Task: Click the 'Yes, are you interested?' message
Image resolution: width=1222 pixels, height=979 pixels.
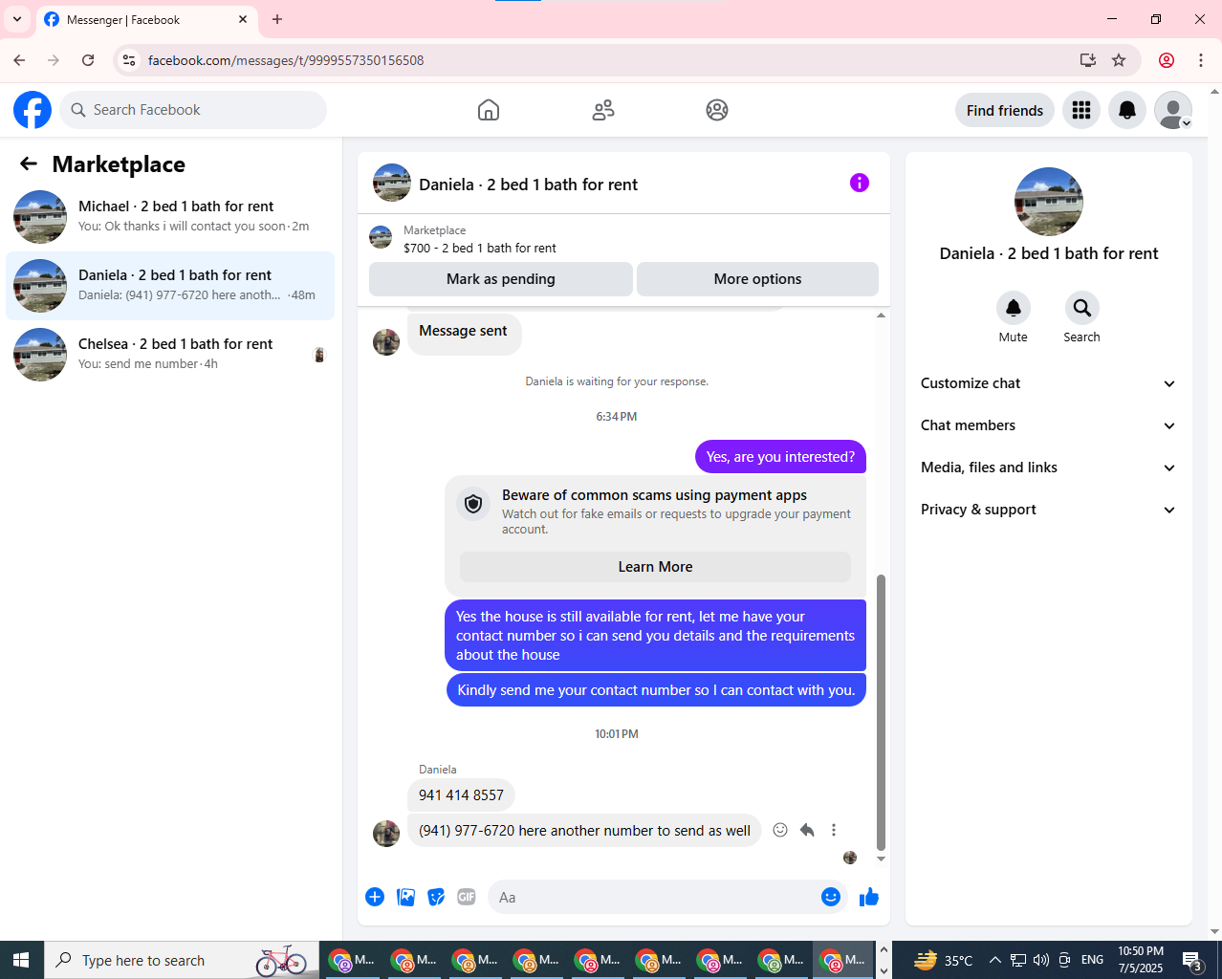Action: pyautogui.click(x=780, y=457)
